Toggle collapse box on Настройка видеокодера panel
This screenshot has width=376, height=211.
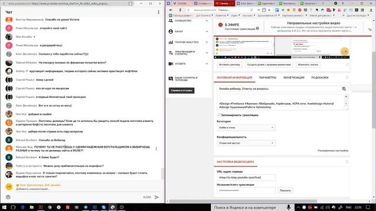pyautogui.click(x=347, y=162)
